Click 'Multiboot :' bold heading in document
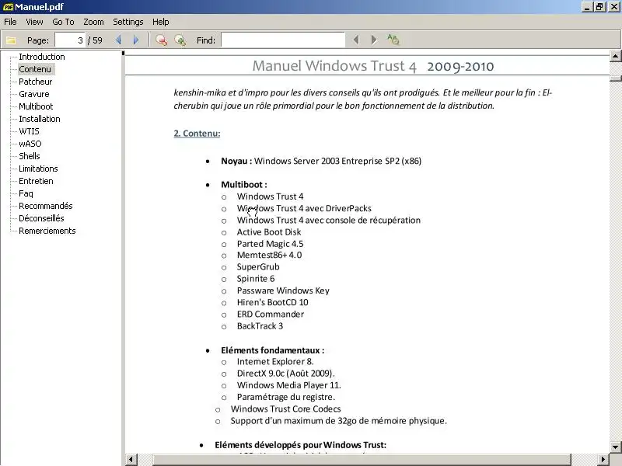The width and height of the screenshot is (622, 466). click(x=244, y=185)
